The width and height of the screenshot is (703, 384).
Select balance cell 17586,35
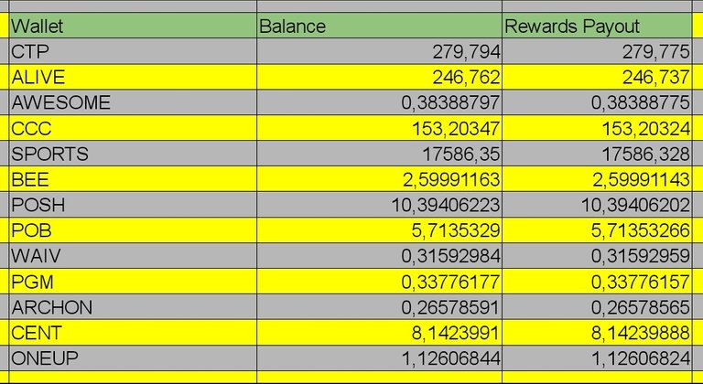click(x=379, y=154)
